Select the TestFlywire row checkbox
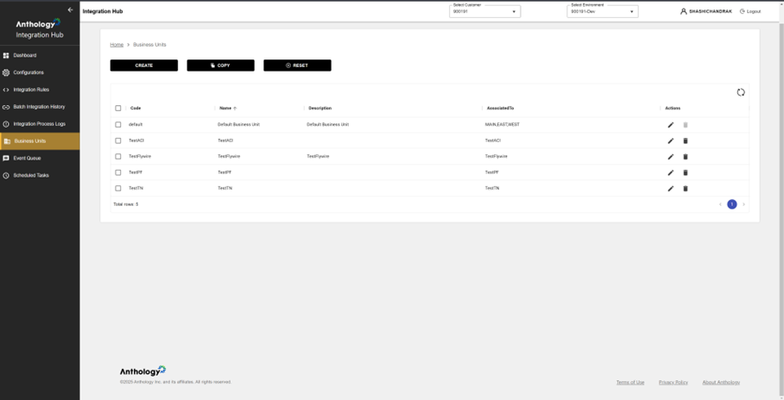 click(x=118, y=157)
